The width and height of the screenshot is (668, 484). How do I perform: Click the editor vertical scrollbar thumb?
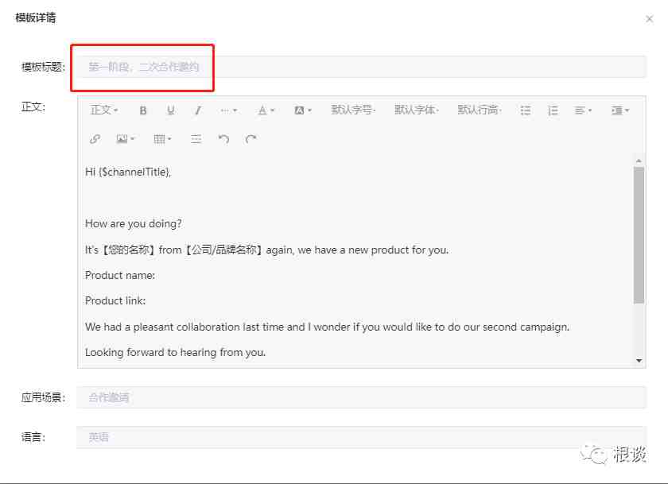(639, 235)
